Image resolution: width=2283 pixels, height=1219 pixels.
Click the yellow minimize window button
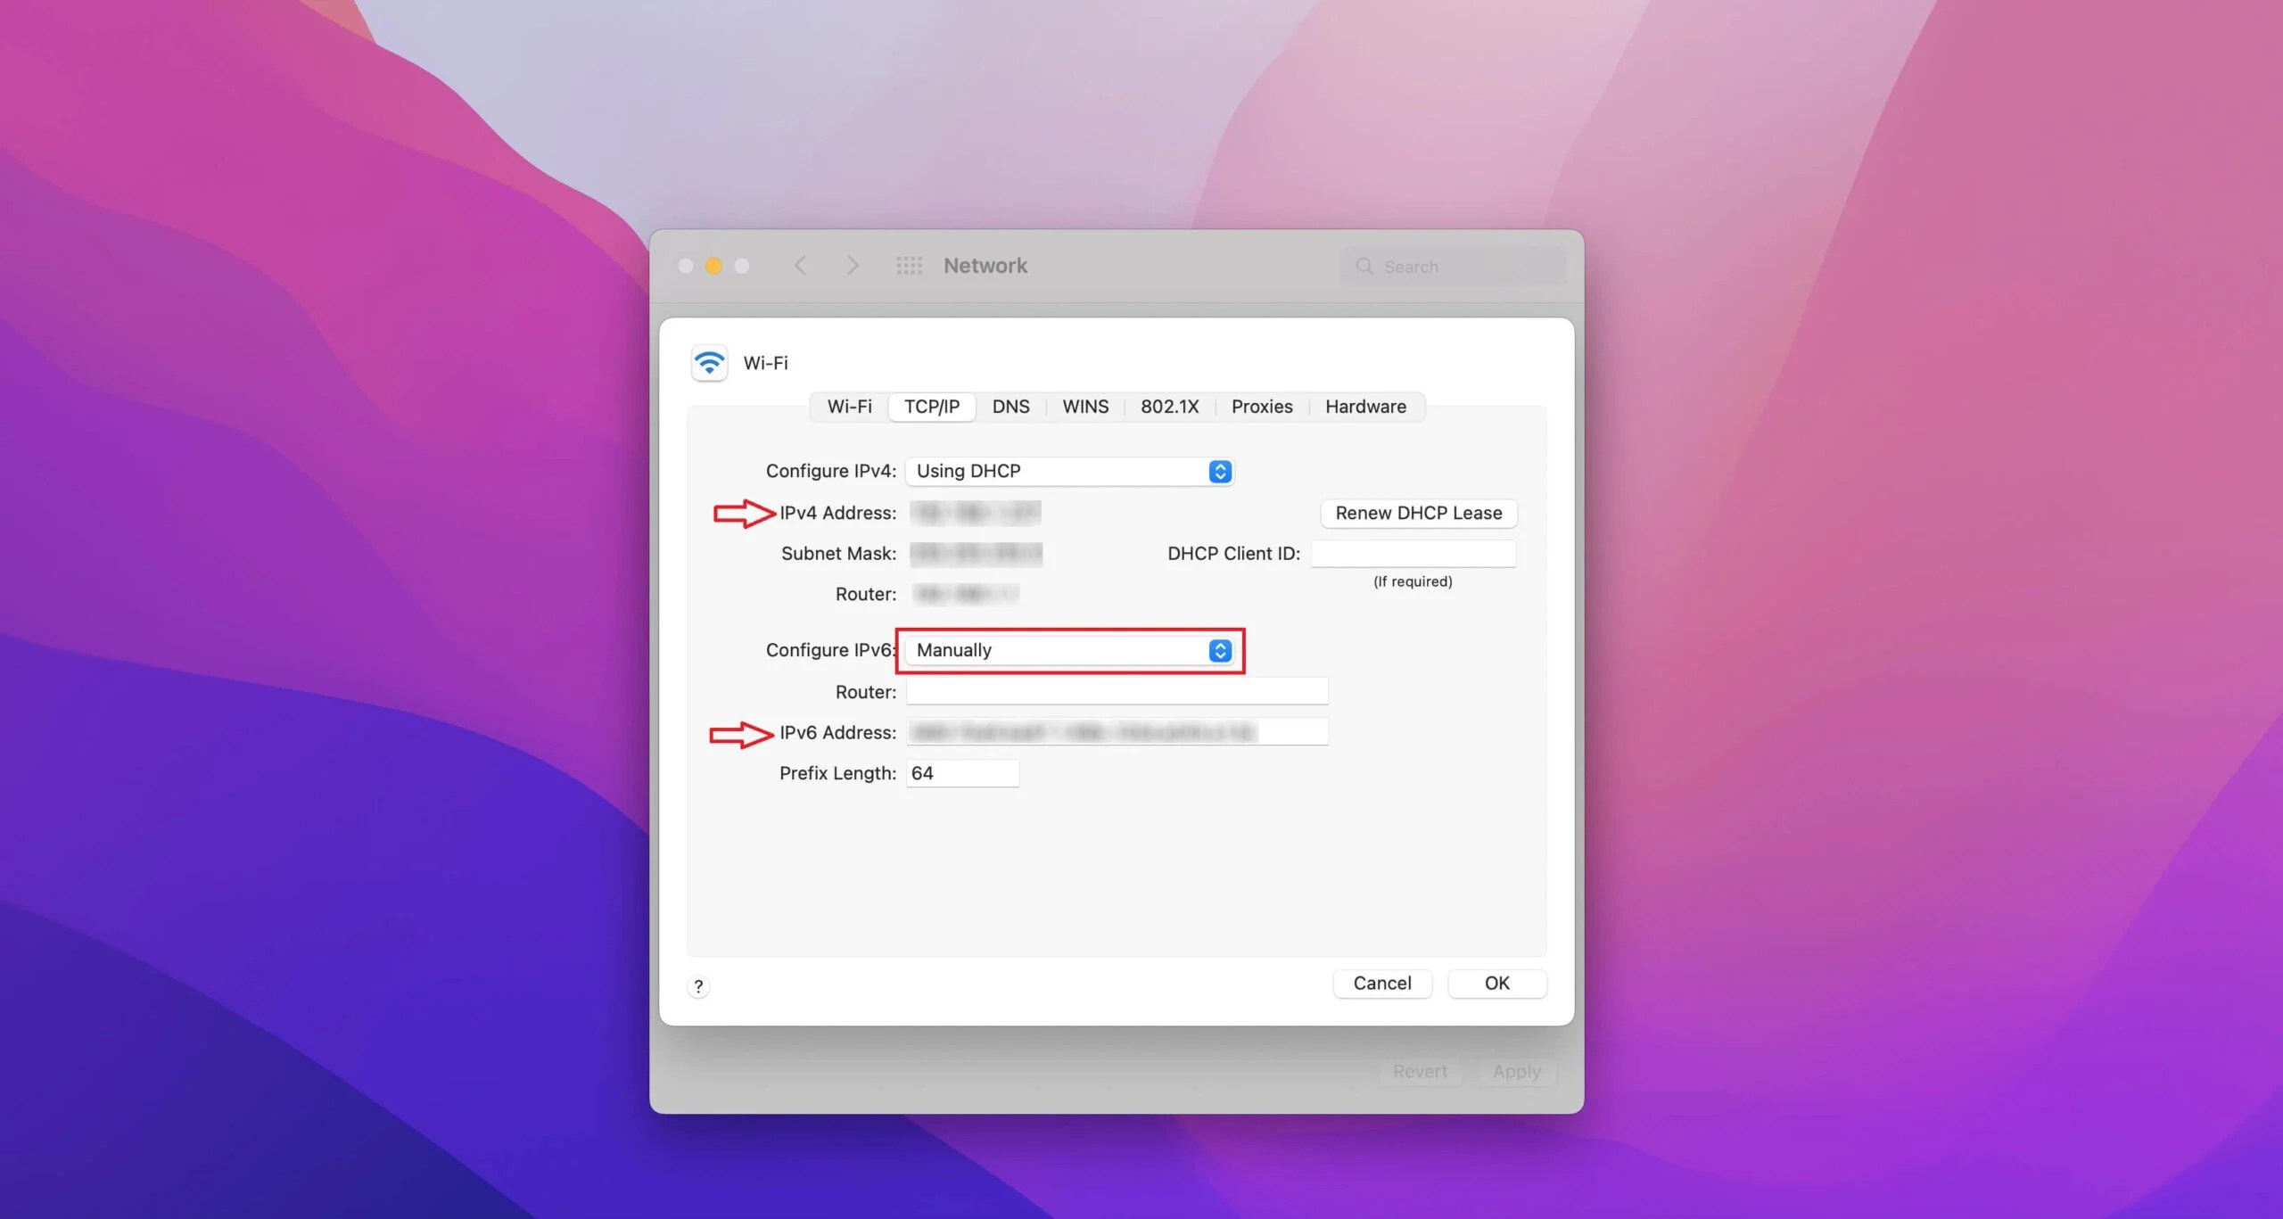[713, 266]
